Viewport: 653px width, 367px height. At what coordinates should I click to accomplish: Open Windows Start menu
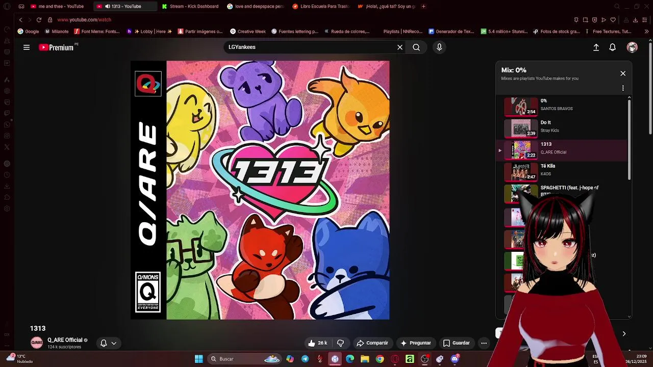198,359
